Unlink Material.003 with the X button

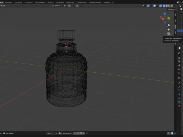point(83,133)
